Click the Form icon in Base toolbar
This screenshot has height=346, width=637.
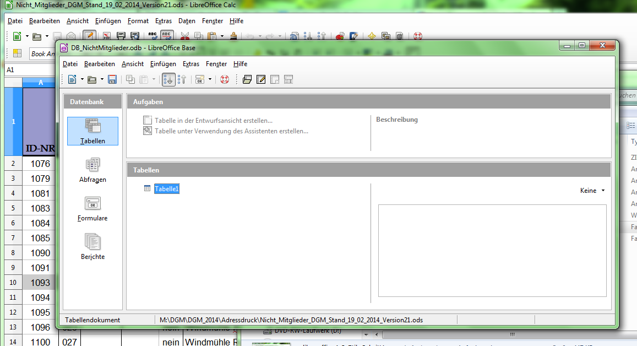[200, 79]
